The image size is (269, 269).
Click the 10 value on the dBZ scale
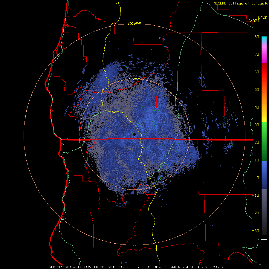pos(257,160)
